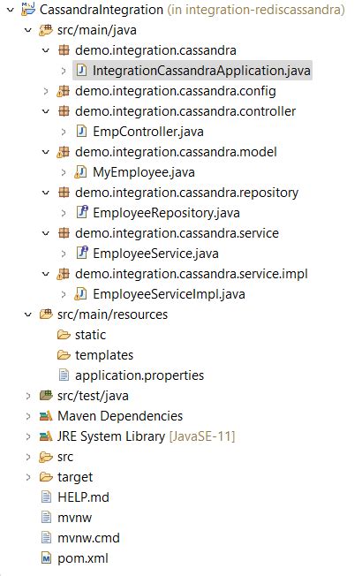Collapse the src/main/java folder
Image resolution: width=362 pixels, height=576 pixels.
click(28, 30)
